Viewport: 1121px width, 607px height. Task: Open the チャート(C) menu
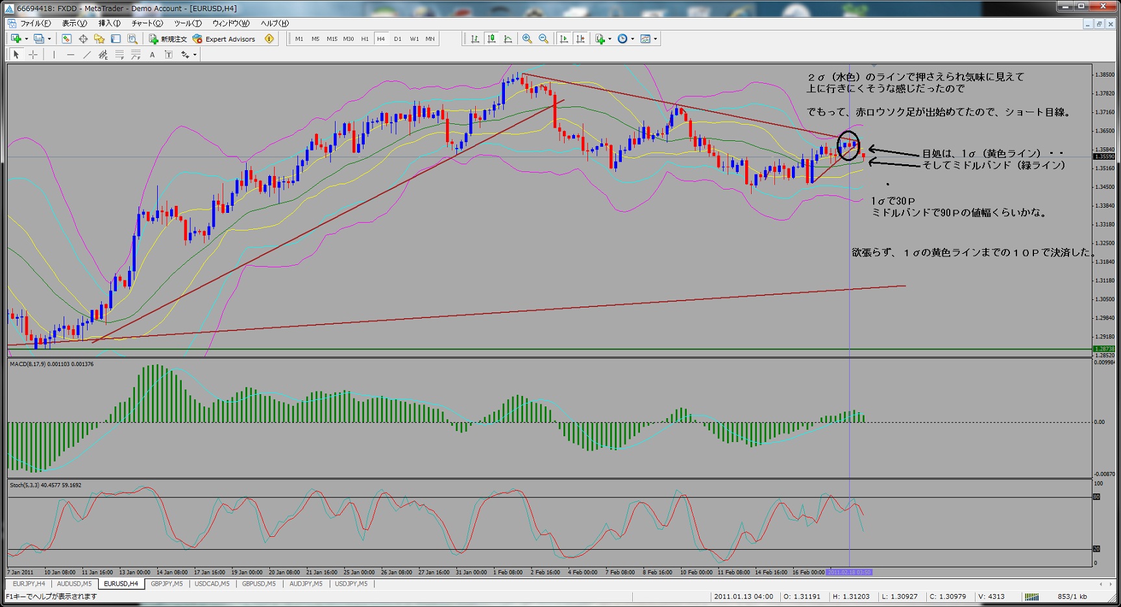coord(147,23)
